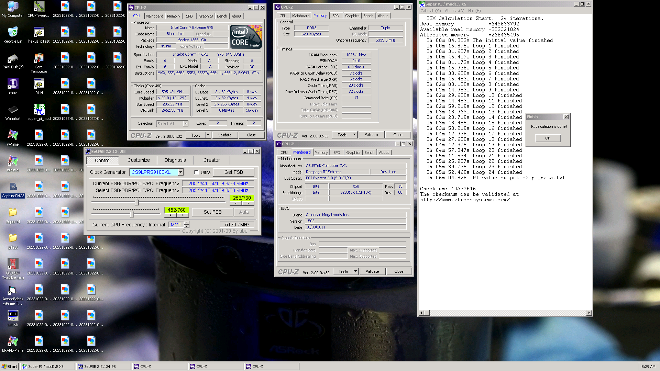660x371 pixels.
Task: Click the lower 452/760 slider thumb
Action: pyautogui.click(x=132, y=214)
